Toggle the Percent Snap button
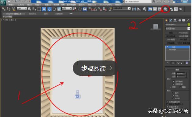 [100, 9]
